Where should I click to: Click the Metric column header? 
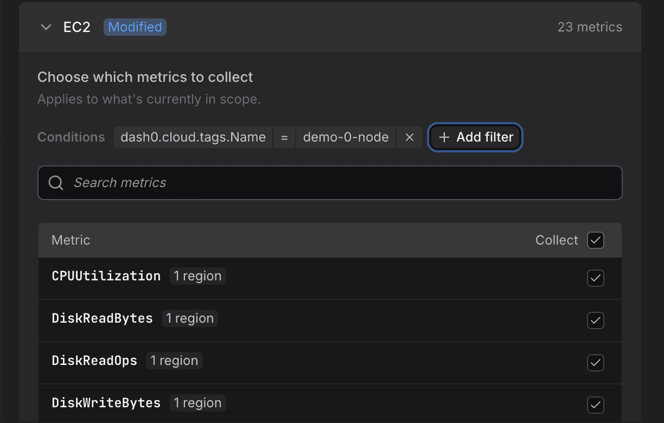pyautogui.click(x=71, y=240)
